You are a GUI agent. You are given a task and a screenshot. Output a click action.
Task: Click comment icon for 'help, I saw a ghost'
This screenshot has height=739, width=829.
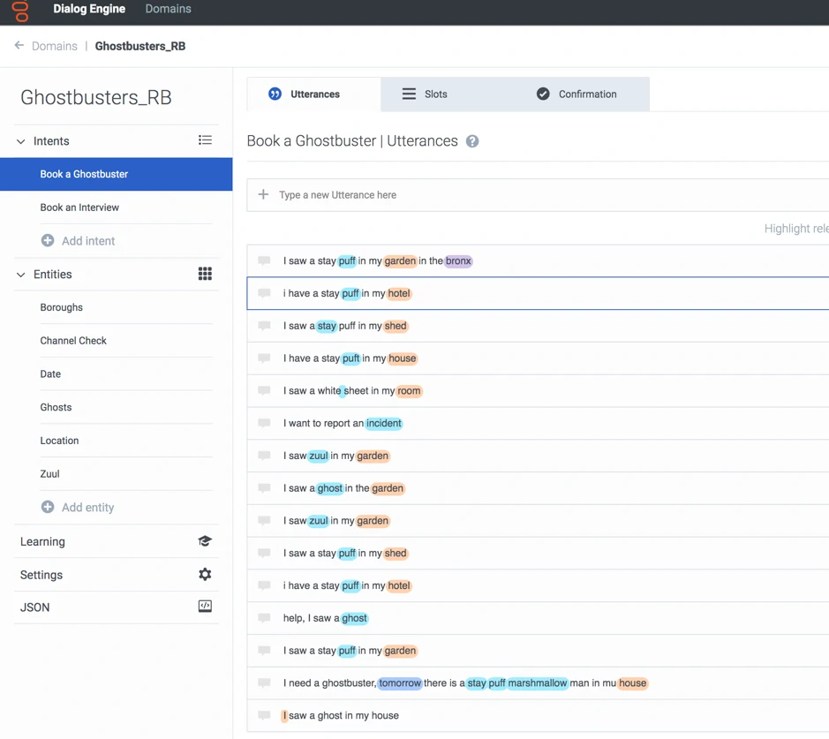[x=264, y=618]
